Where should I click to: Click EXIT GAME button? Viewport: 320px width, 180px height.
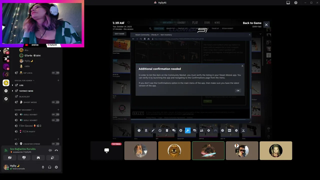pos(119,34)
